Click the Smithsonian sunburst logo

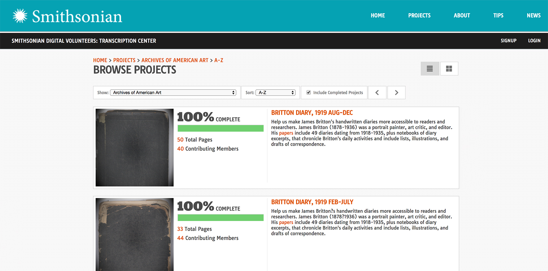point(20,16)
